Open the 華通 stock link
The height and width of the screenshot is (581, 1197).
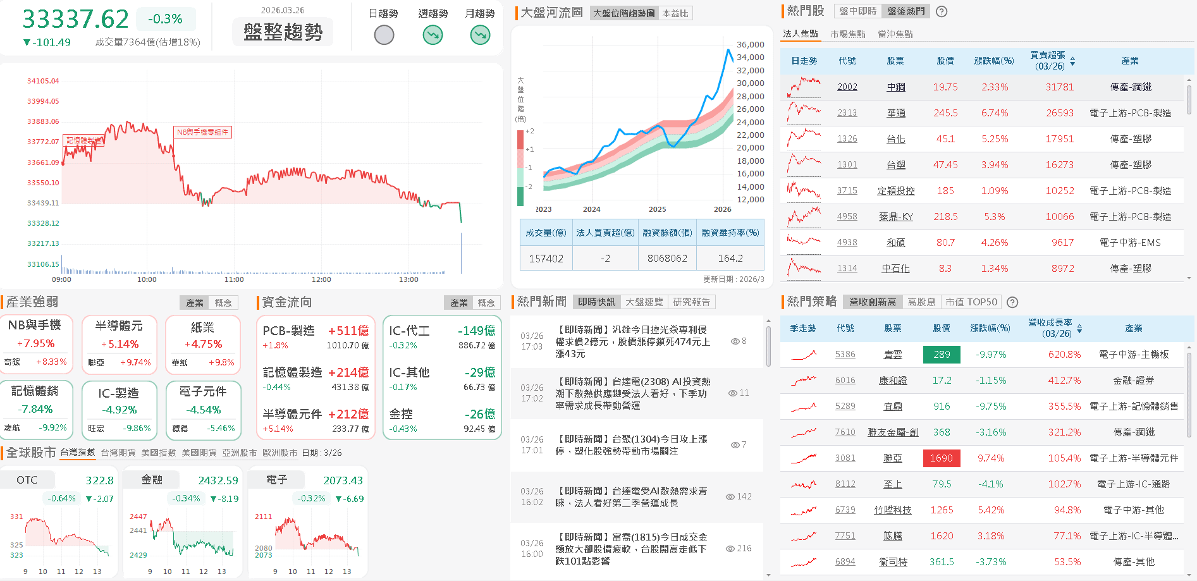tap(895, 113)
